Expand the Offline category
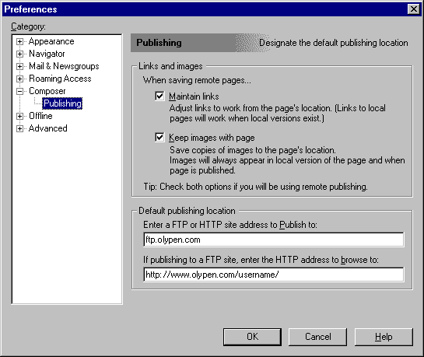 (x=19, y=116)
